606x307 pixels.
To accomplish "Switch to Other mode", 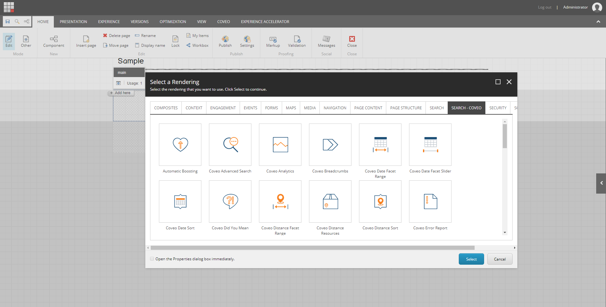I will pyautogui.click(x=26, y=42).
